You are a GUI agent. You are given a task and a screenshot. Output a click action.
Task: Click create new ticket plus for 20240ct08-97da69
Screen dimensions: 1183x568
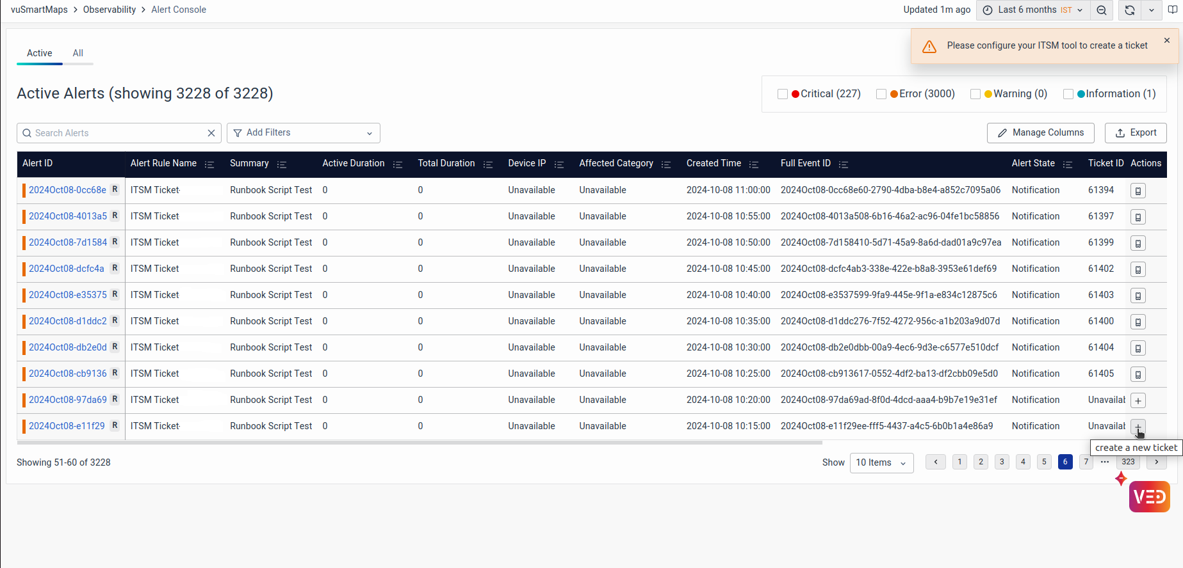point(1138,401)
